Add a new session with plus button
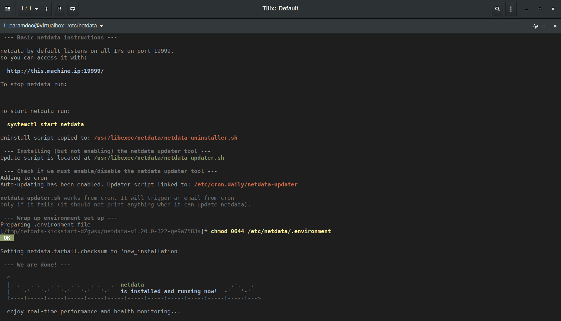The width and height of the screenshot is (561, 321). (x=47, y=9)
